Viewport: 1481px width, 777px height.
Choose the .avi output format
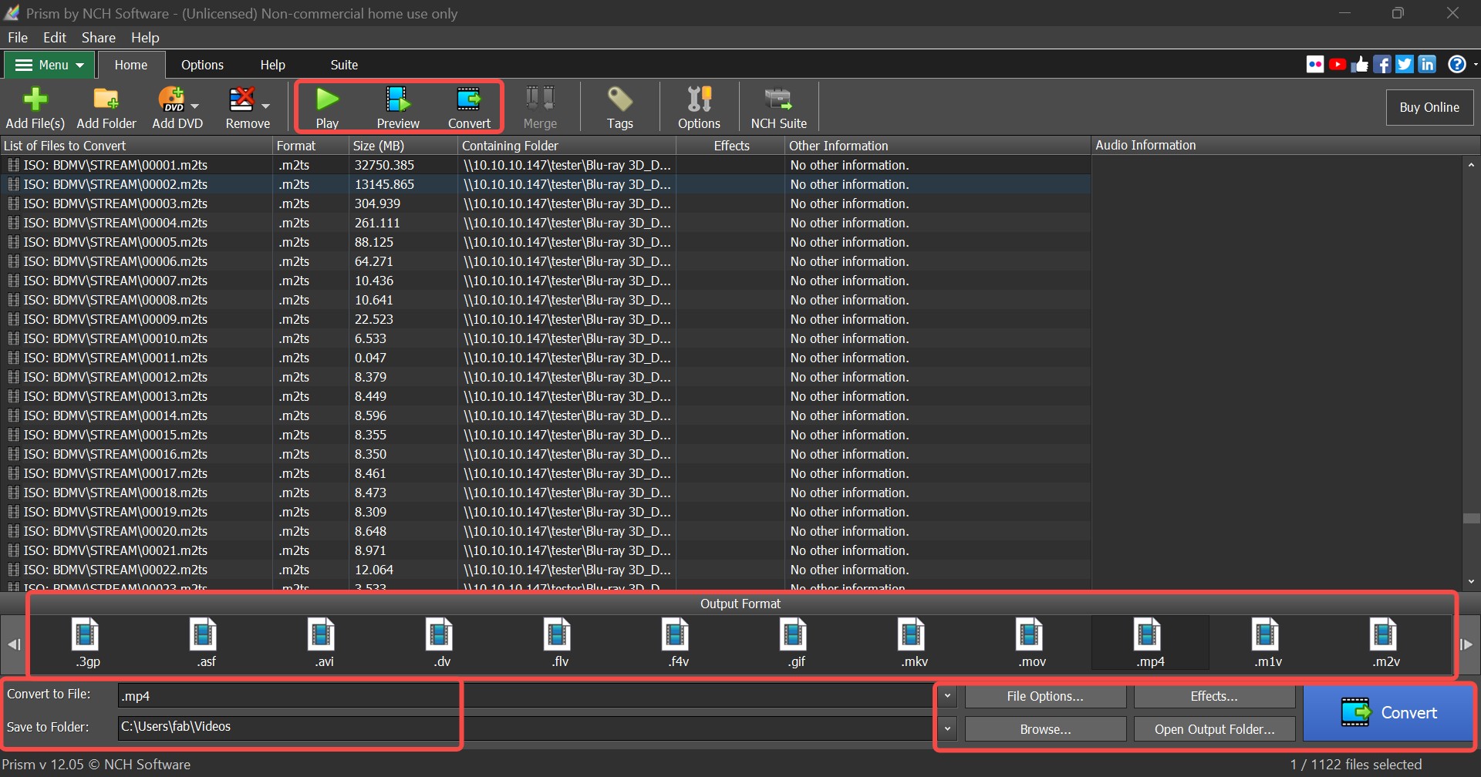click(x=322, y=641)
